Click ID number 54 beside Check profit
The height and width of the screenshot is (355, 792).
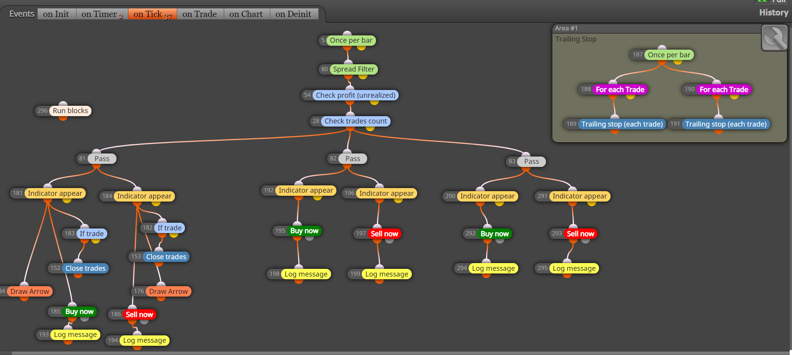(x=307, y=95)
